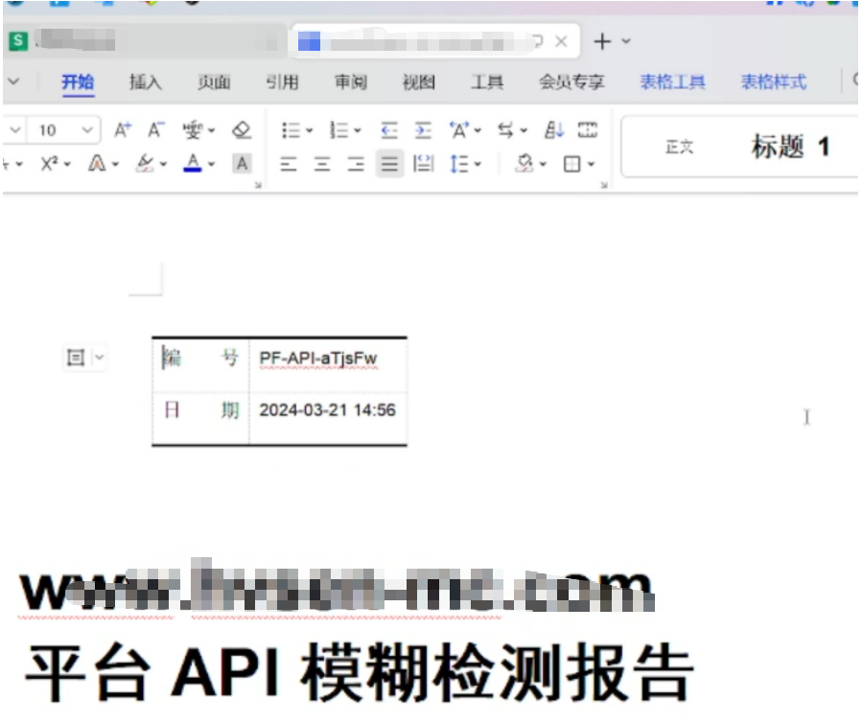
Task: Decrease paragraph indent
Action: [389, 130]
